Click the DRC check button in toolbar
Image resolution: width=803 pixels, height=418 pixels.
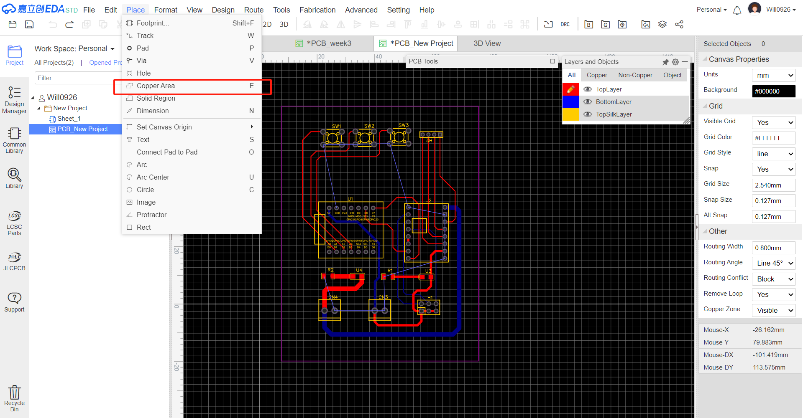point(565,25)
